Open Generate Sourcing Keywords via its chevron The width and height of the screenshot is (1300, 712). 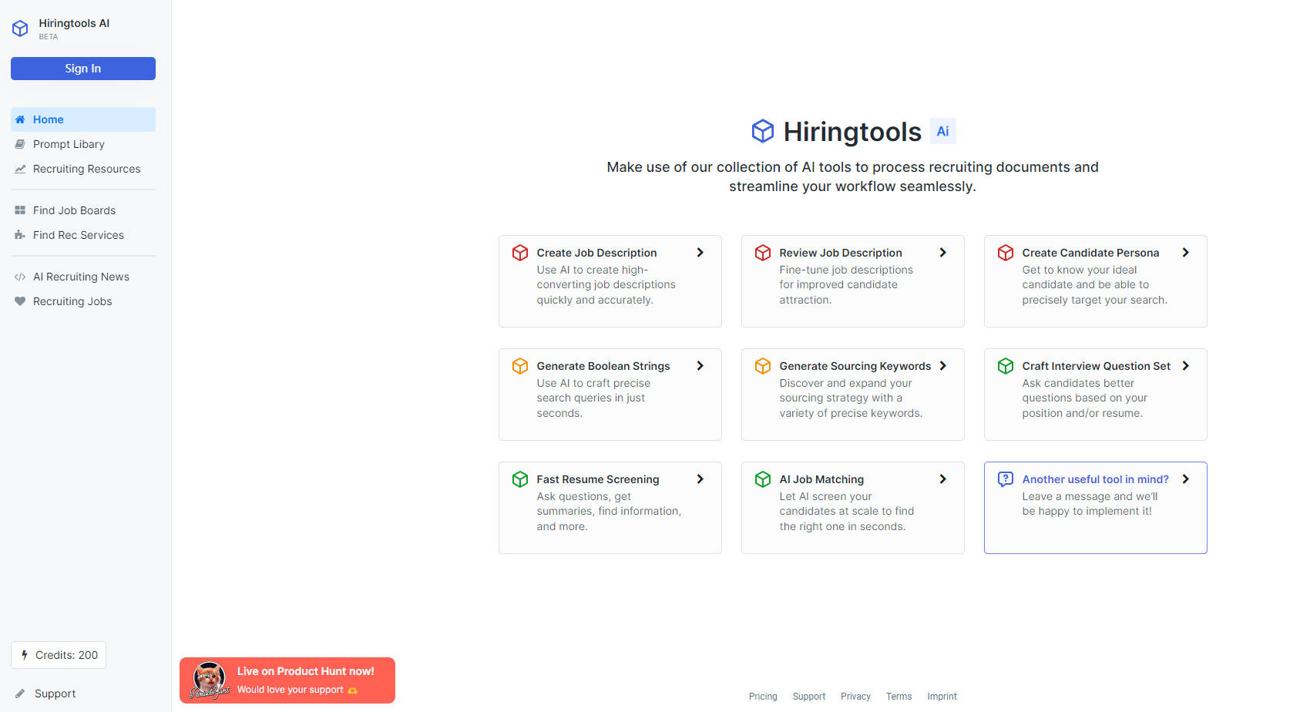pyautogui.click(x=942, y=366)
